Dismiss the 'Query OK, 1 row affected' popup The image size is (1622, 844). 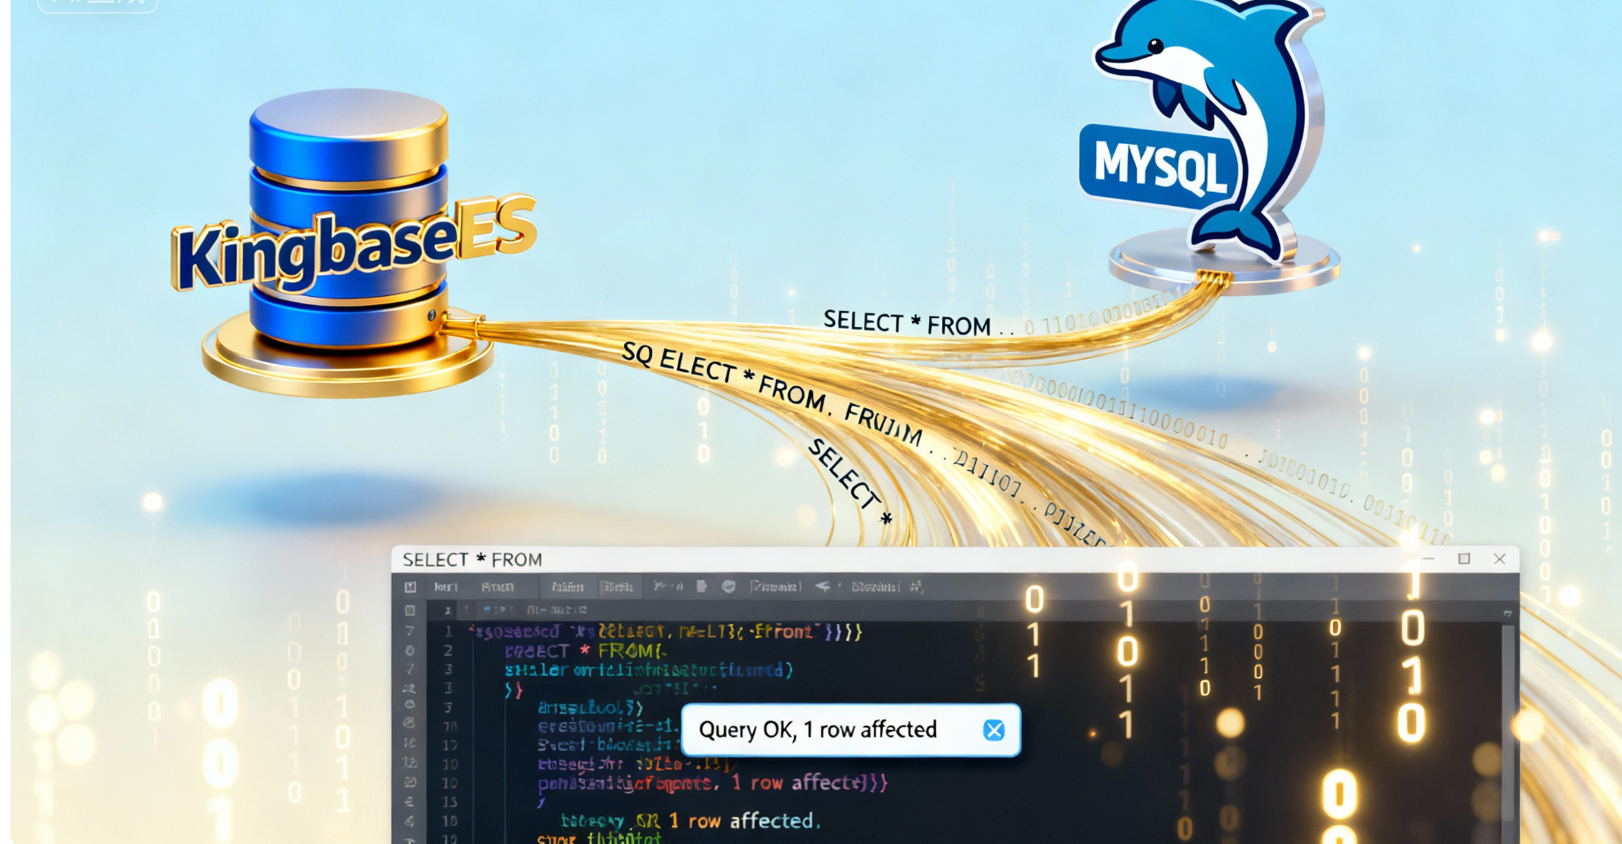(x=994, y=730)
